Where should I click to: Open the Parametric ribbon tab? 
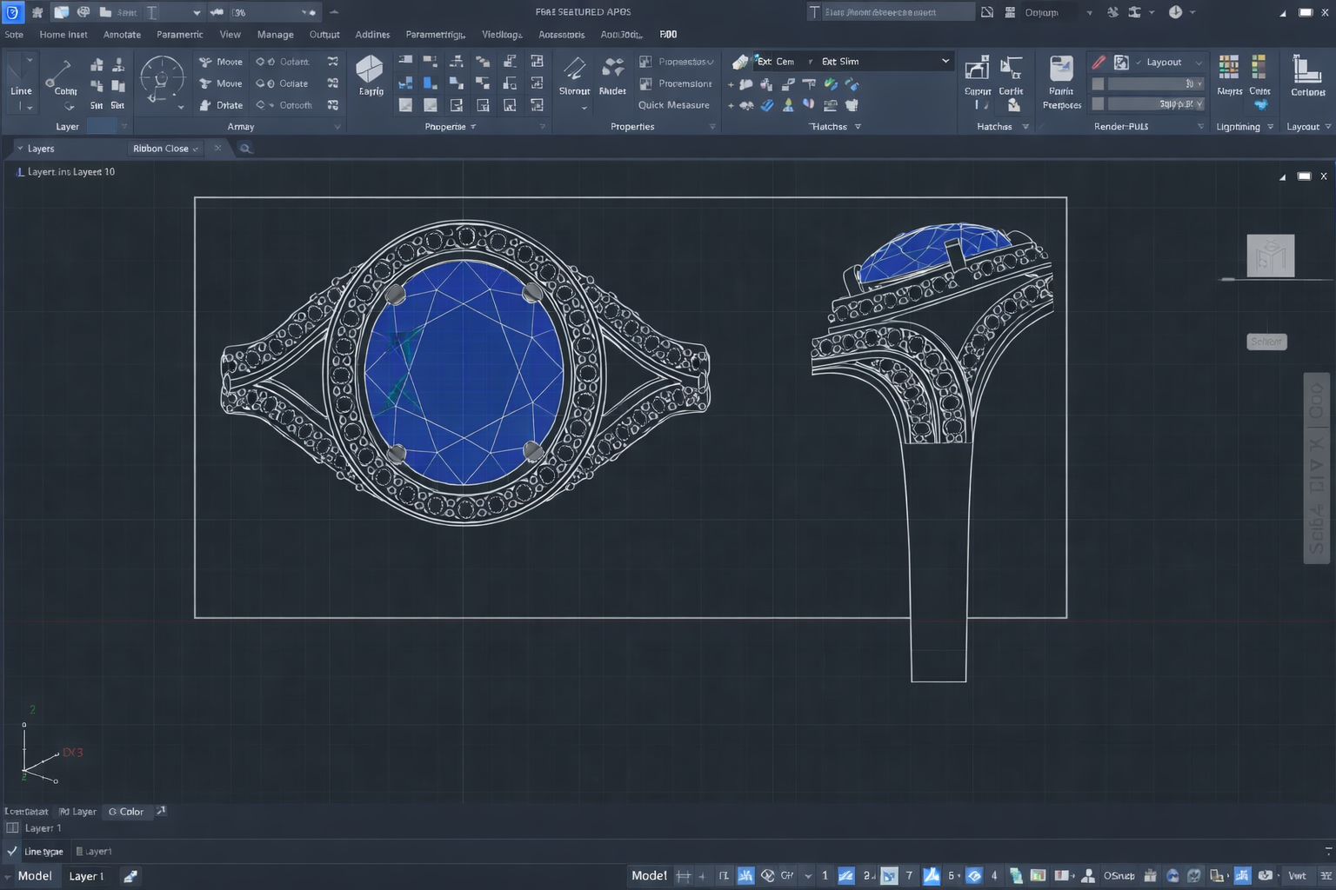click(x=179, y=34)
